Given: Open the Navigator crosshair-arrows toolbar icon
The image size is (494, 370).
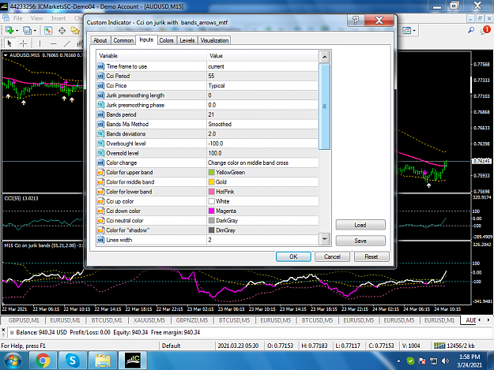Looking at the screenshot, I should 62,31.
